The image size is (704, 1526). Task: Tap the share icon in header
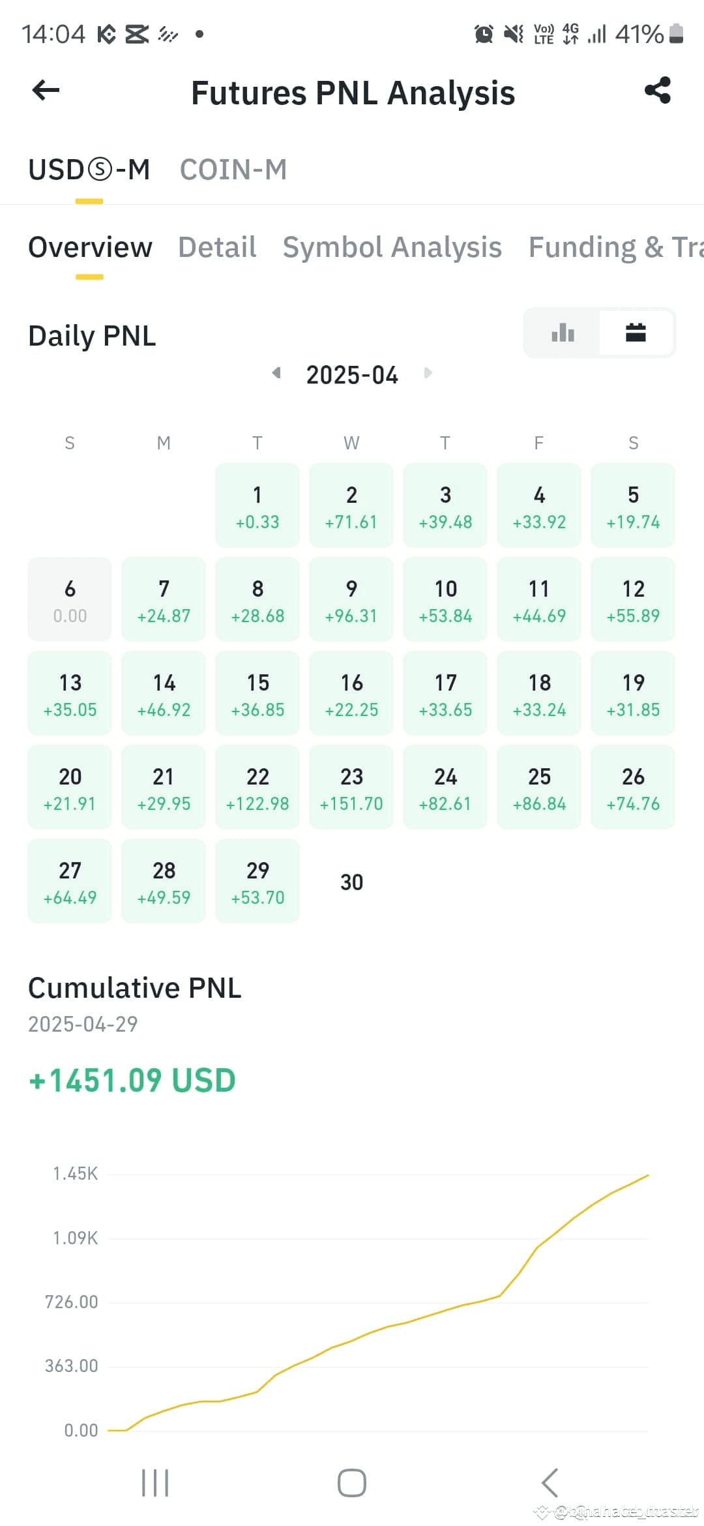click(658, 91)
